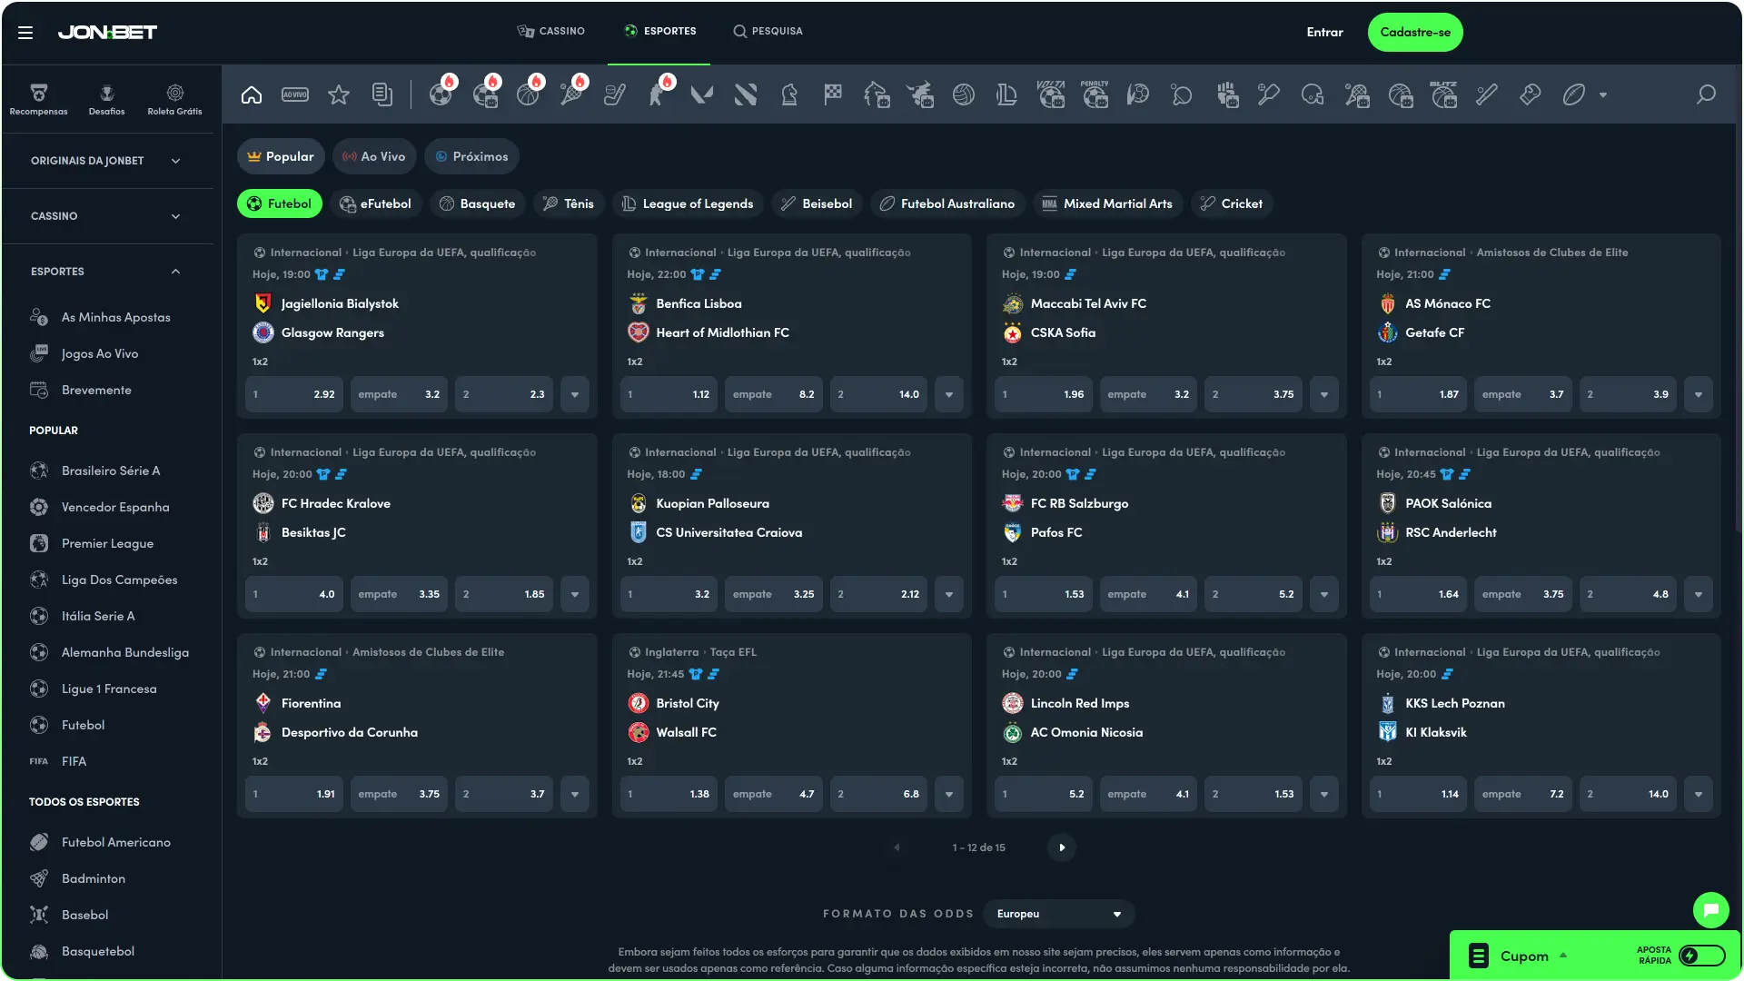The width and height of the screenshot is (1744, 981).
Task: Expand more markets for Bristol City match
Action: [x=949, y=794]
